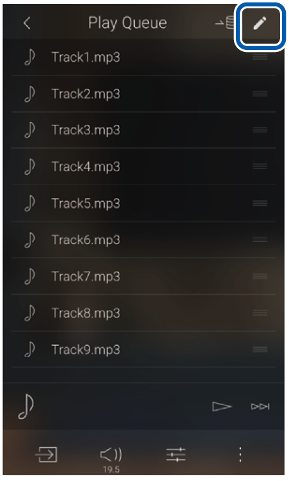Screen dimensions: 289x481
Task: Open the three-dot more options menu
Action: coord(240,455)
